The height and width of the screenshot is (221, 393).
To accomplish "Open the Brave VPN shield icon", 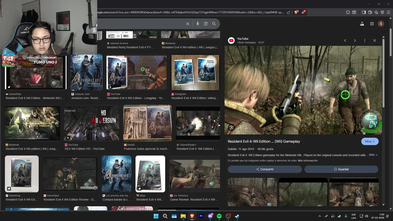I will (x=382, y=12).
